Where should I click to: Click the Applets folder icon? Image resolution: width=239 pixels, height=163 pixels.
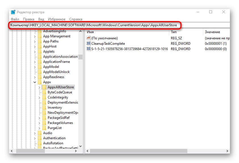click(x=40, y=52)
